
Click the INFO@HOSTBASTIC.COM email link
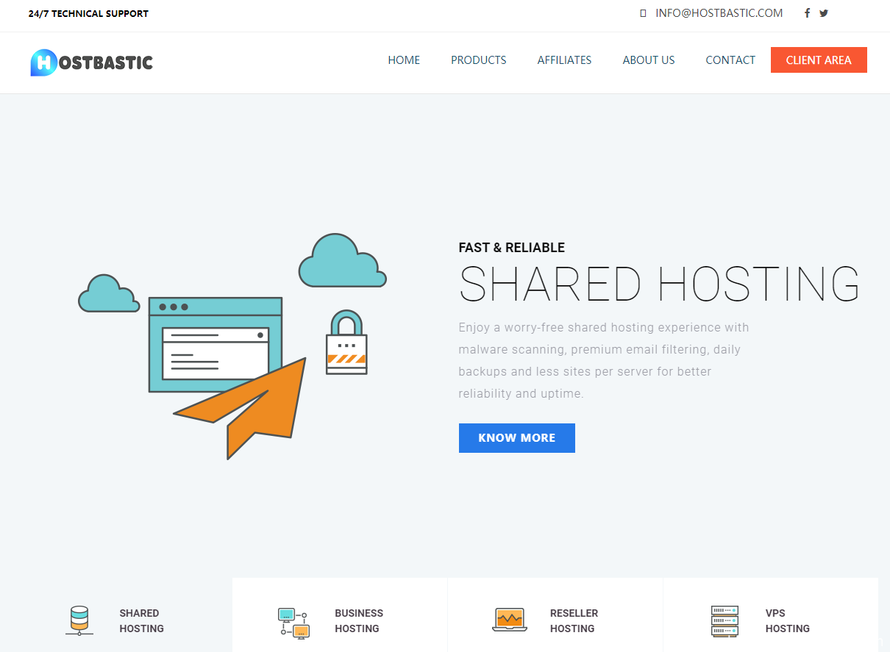point(719,13)
